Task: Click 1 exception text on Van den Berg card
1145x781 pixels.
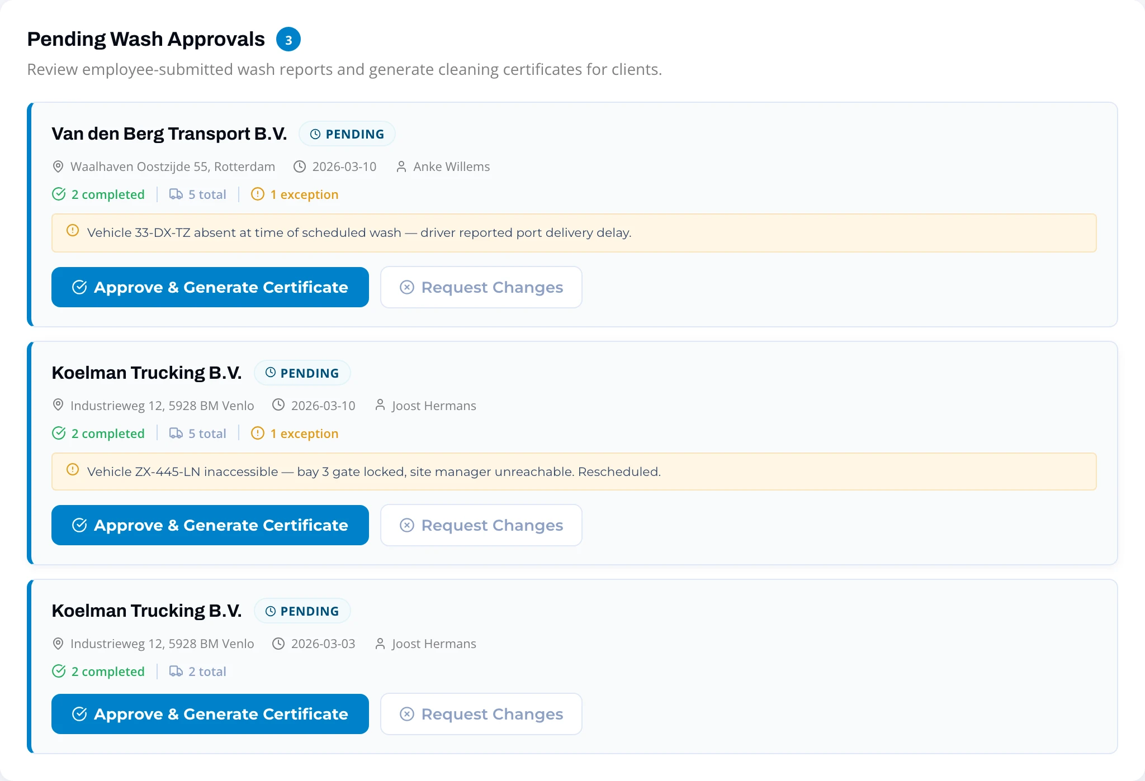Action: 305,194
